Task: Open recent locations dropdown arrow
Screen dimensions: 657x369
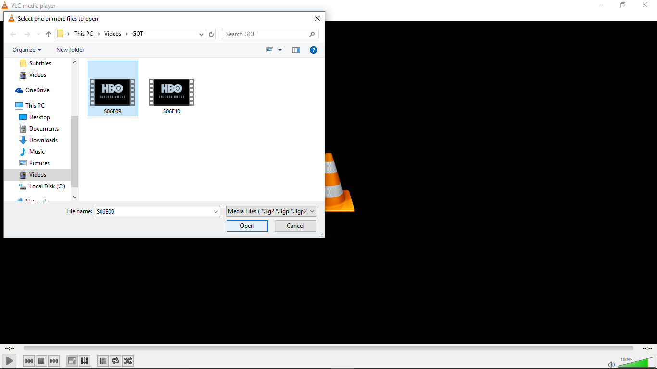Action: coord(38,34)
